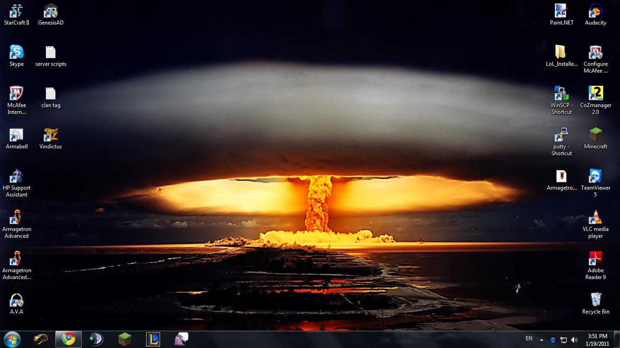The height and width of the screenshot is (348, 620).
Task: Open the Minecraft desktop shortcut
Action: 595,135
